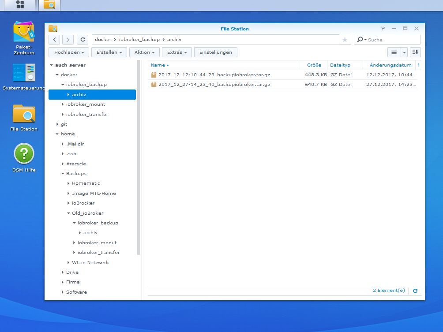Select iobroker_mount folder under docker
Screen dimensions: 443x332
pos(85,104)
